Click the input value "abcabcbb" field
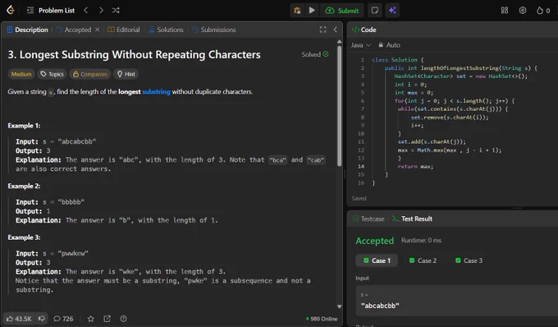 click(456, 301)
